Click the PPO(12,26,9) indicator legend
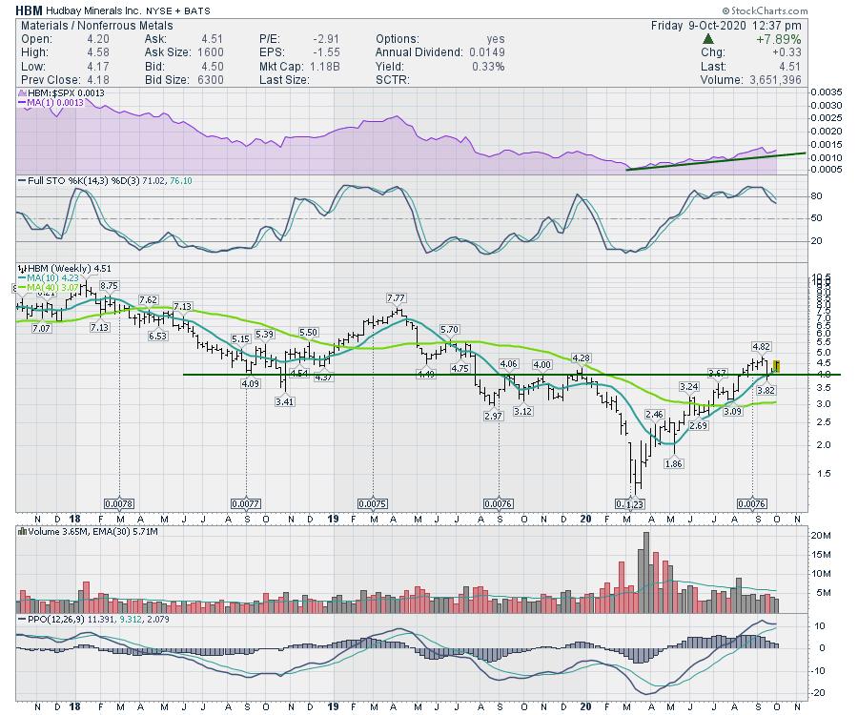This screenshot has width=858, height=715. (93, 620)
